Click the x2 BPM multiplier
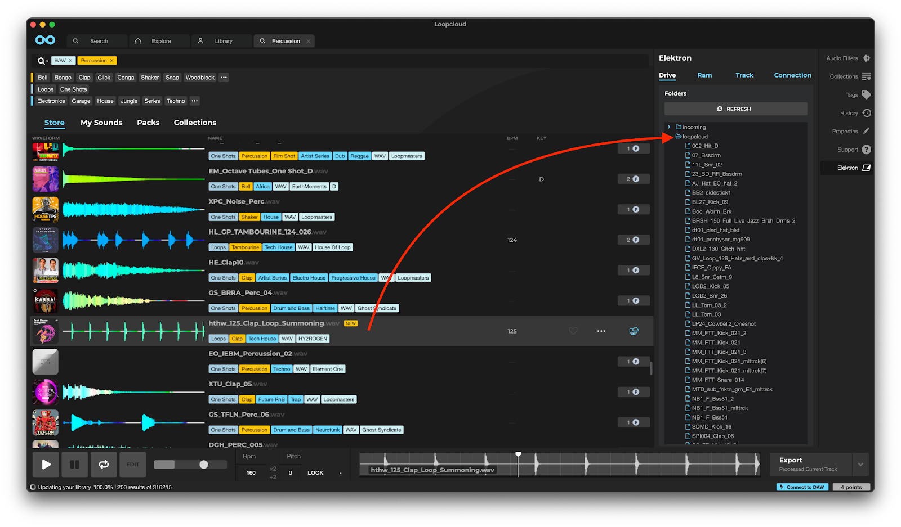Image resolution: width=901 pixels, height=527 pixels. (x=273, y=469)
